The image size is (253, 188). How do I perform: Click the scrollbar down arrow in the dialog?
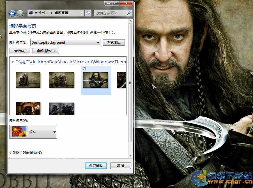130,156
